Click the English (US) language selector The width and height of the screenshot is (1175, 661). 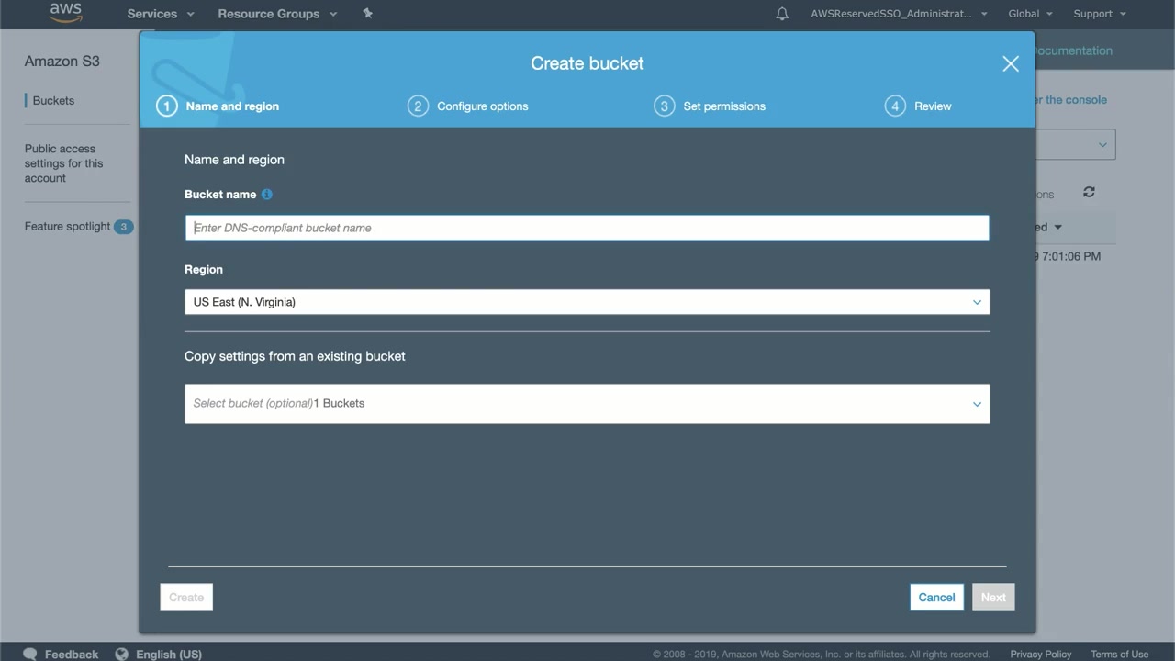tap(169, 655)
